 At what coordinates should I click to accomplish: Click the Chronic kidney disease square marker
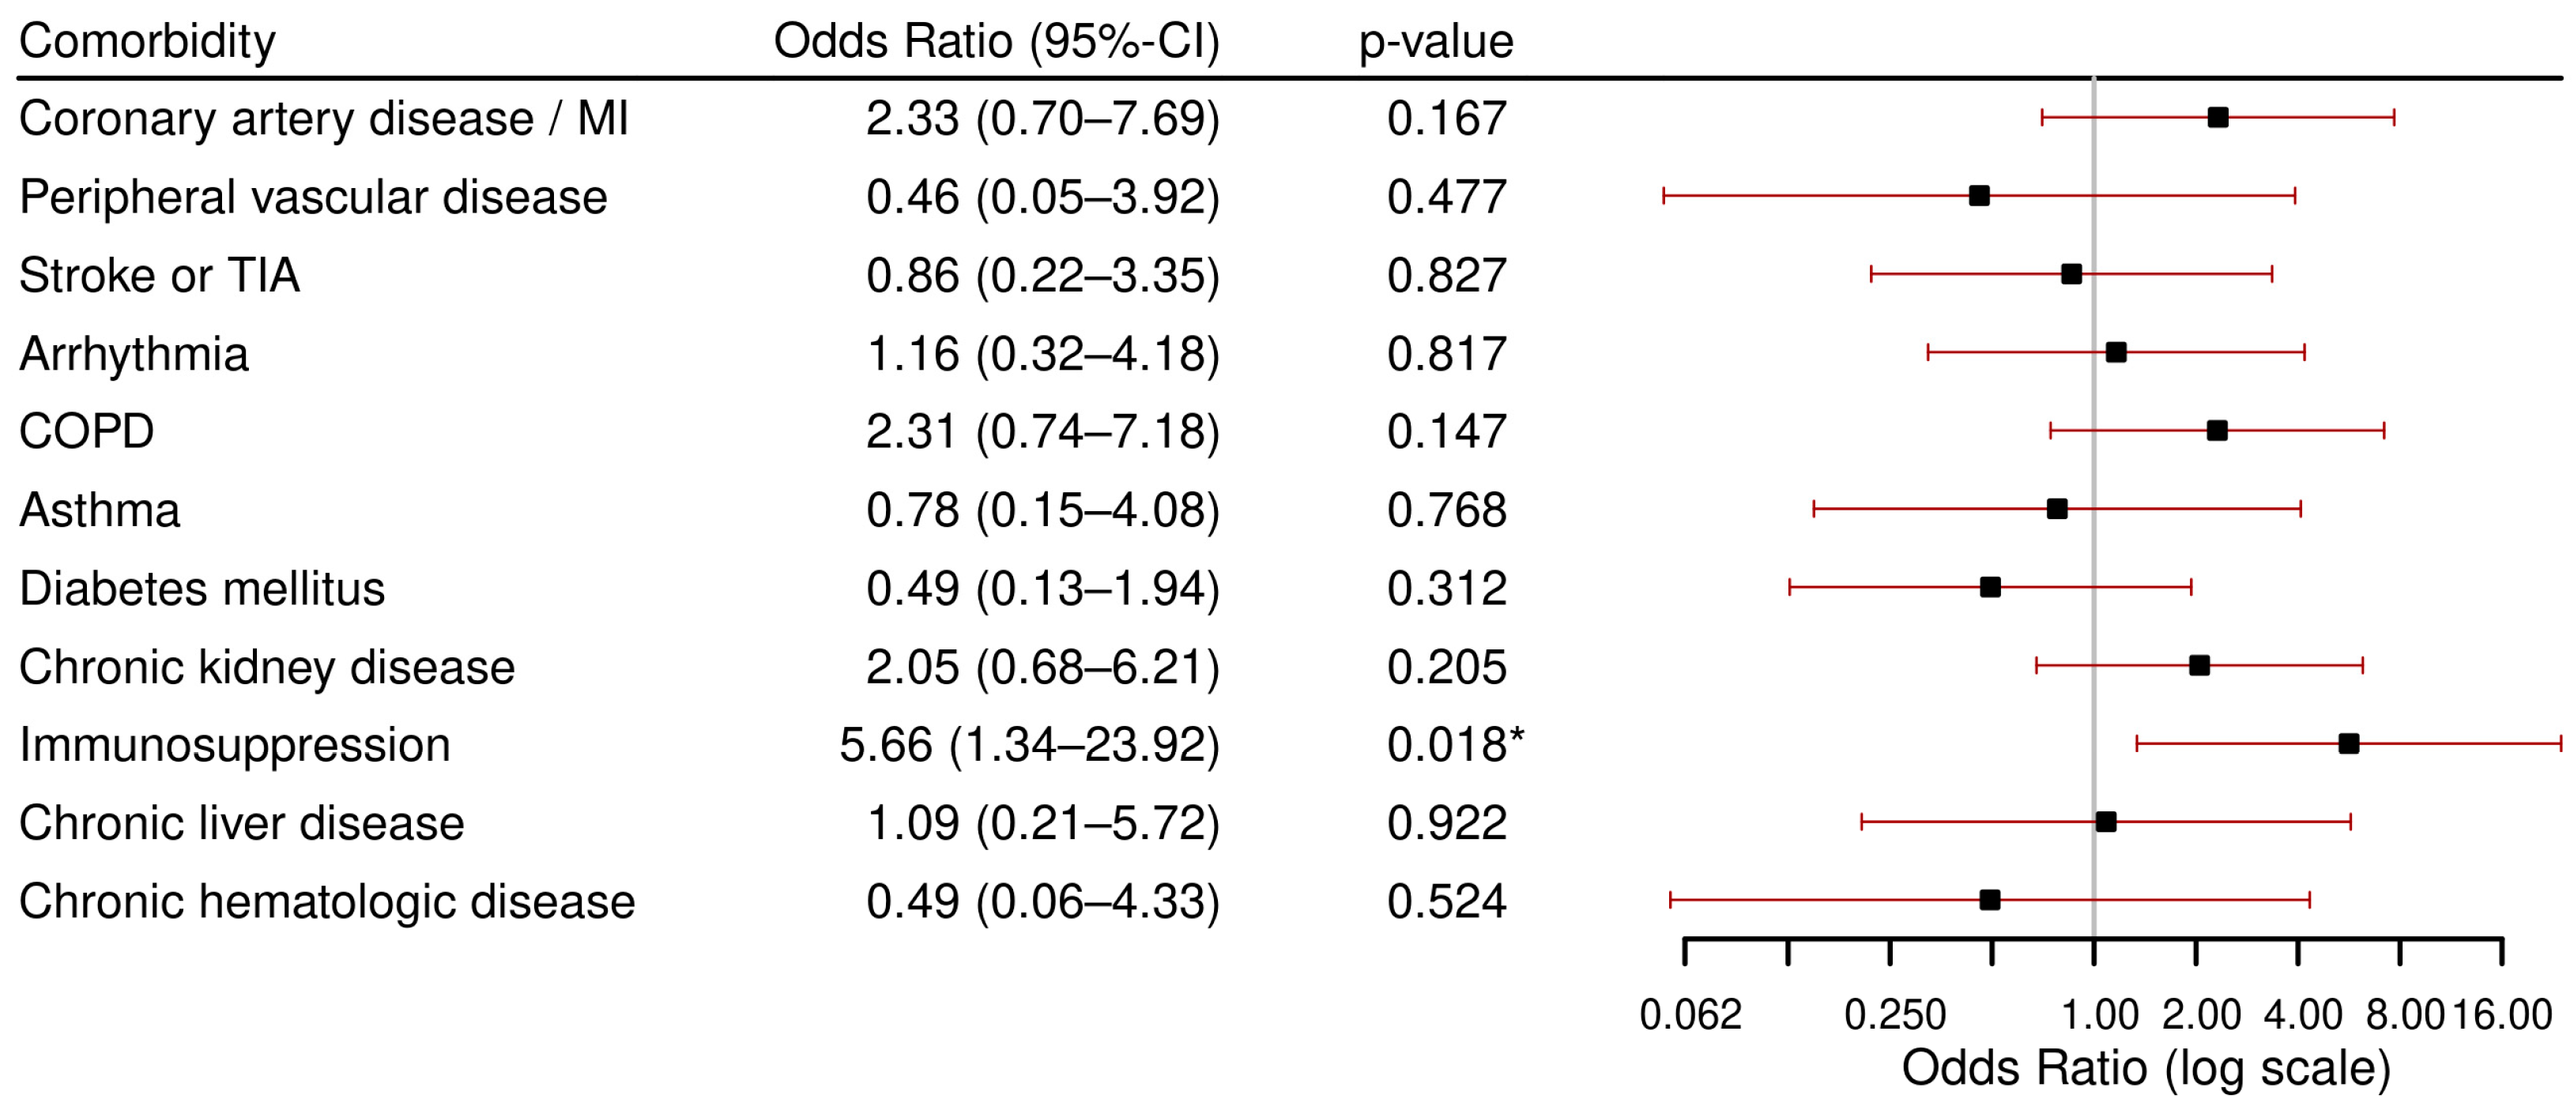[x=2199, y=665]
